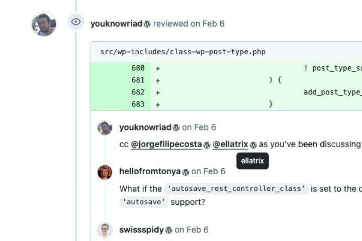Screen dimensions: 362x241
Task: Click the review eye icon in timeline
Action: pos(76,22)
